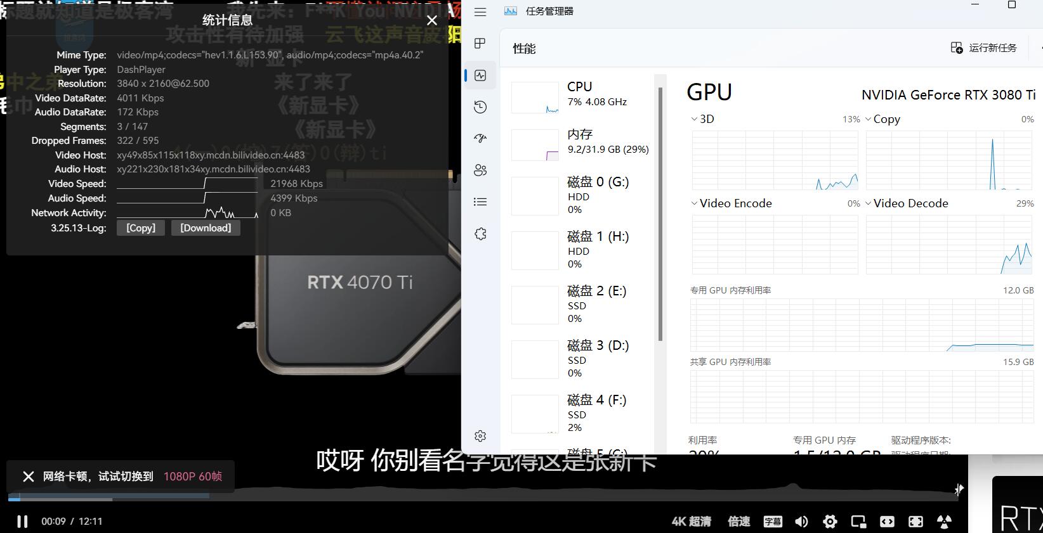Click the Audio Speed value 4399 Kbps
Image resolution: width=1043 pixels, height=533 pixels.
pos(294,198)
